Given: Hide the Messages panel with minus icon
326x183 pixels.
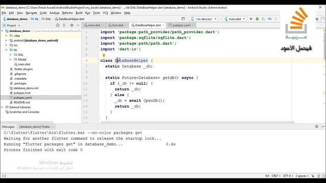Looking at the screenshot, I should tap(322, 127).
